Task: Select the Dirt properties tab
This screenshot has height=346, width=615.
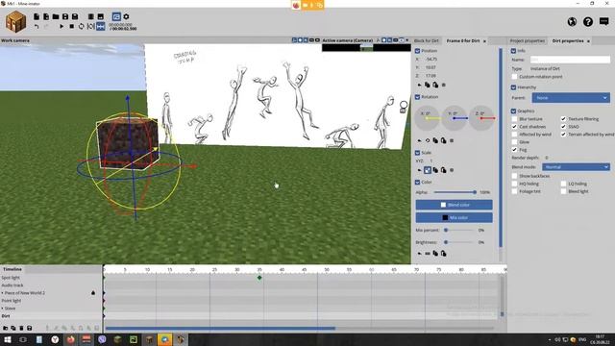Action: (568, 40)
